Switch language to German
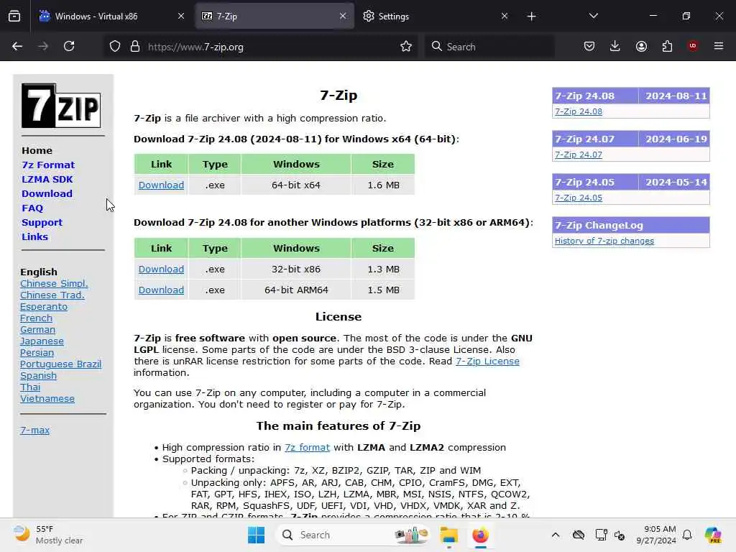The image size is (736, 552). pos(37,329)
